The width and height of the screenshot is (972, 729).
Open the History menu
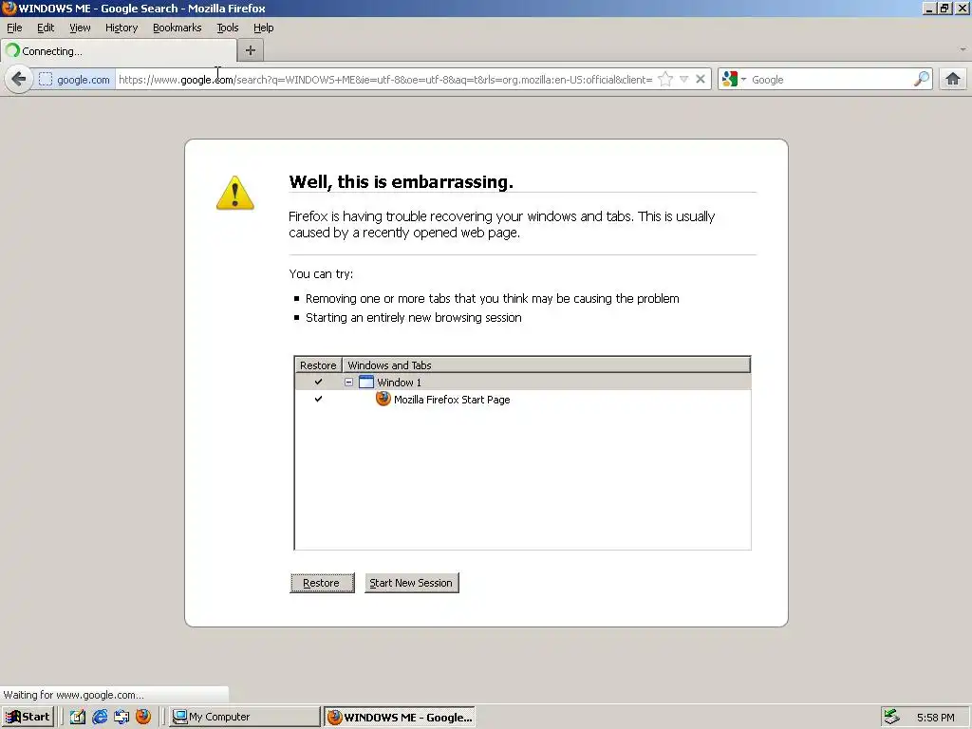[121, 28]
